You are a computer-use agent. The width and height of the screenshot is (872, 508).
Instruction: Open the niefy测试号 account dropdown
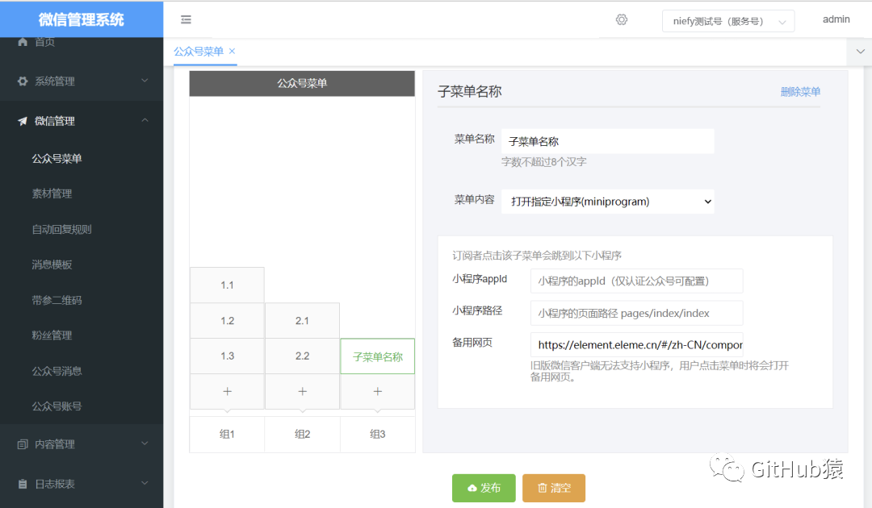click(x=727, y=20)
